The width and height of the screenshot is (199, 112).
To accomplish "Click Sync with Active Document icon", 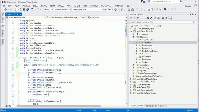I will tap(148, 18).
